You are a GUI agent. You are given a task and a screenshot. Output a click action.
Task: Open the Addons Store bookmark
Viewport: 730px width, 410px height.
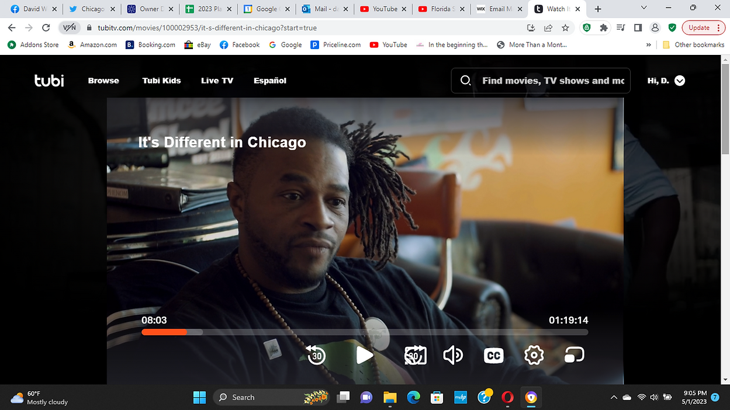click(x=33, y=44)
